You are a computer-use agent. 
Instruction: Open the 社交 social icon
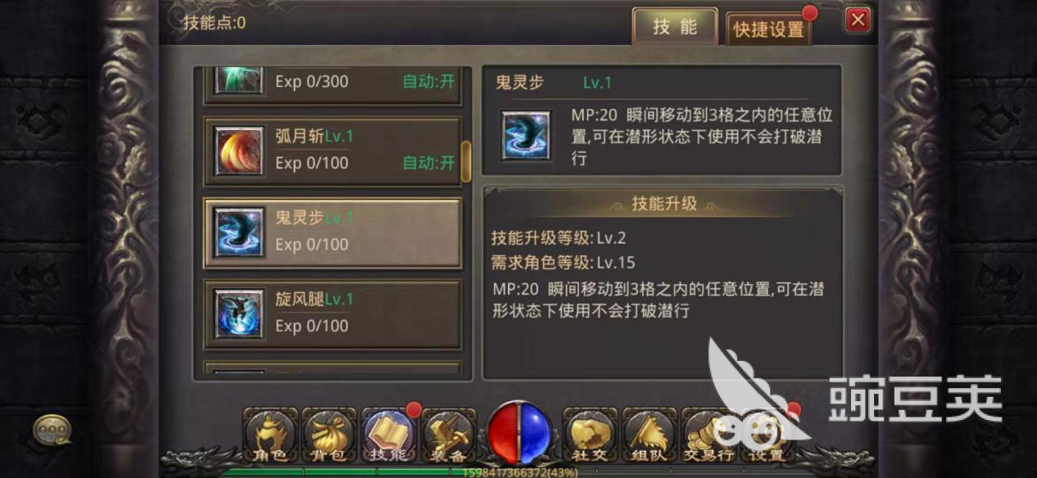[x=589, y=435]
